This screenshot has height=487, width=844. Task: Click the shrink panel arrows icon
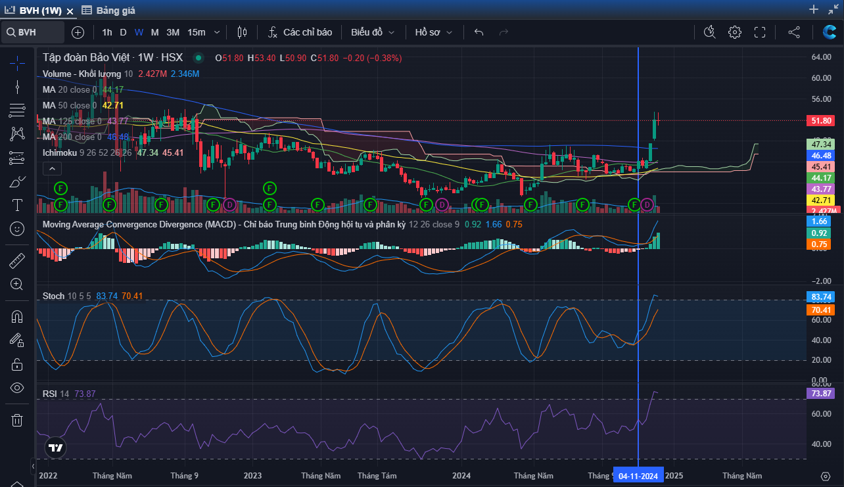[833, 9]
